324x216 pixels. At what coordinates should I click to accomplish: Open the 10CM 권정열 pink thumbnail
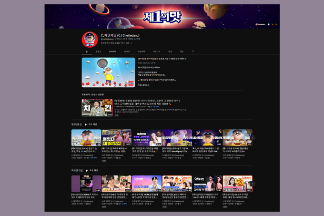tap(147, 184)
